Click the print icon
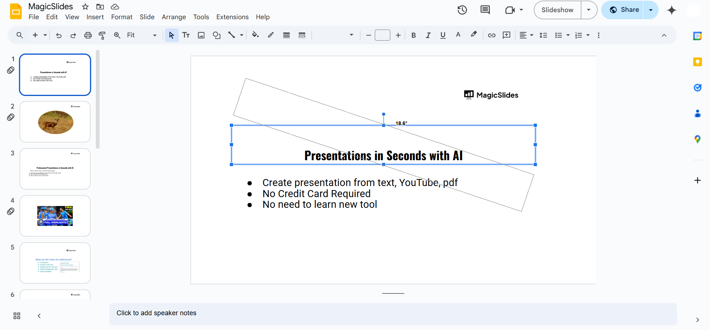710x330 pixels. point(88,35)
